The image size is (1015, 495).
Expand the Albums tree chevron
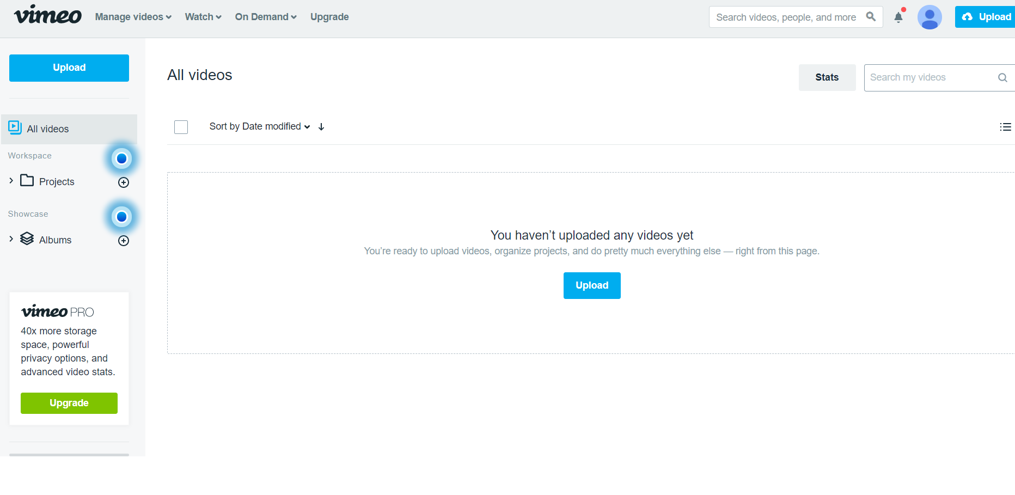coord(11,239)
